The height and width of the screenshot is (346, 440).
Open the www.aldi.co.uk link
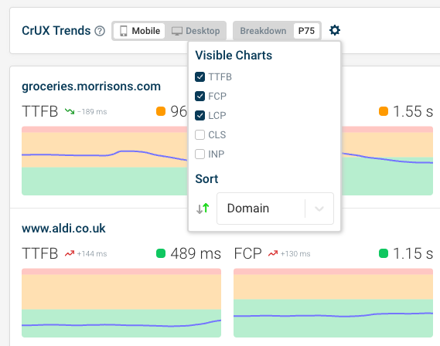point(63,229)
